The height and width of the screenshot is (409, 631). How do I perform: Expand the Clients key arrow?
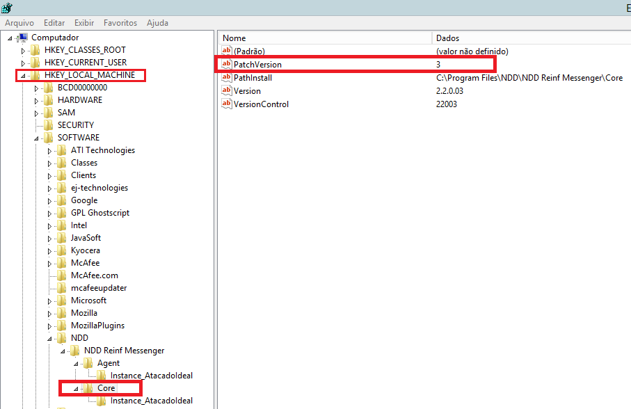pyautogui.click(x=49, y=176)
